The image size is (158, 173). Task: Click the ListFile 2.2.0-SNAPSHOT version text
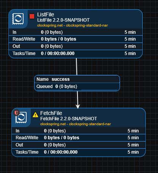point(63,20)
